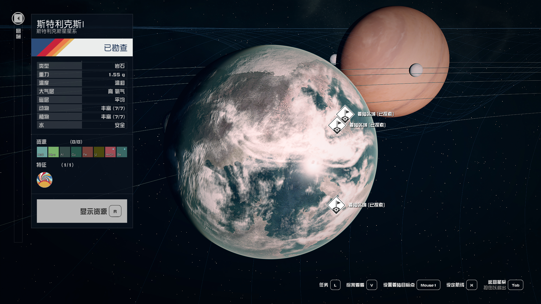The width and height of the screenshot is (541, 304).
Task: Select the U resource tile
Action: pyautogui.click(x=99, y=152)
